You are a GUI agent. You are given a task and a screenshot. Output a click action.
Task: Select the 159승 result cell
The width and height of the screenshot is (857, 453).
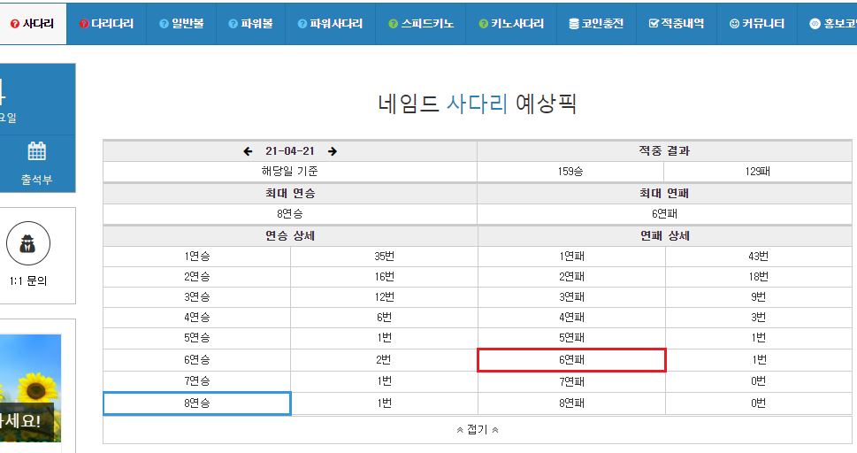pyautogui.click(x=570, y=172)
